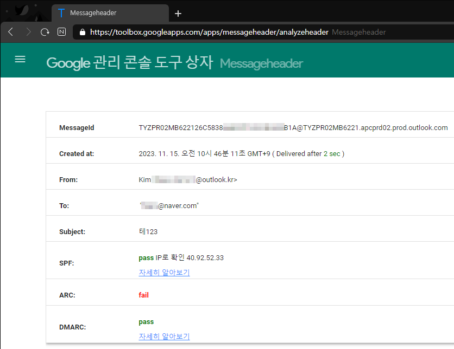Click the browser logo in top-left corner
454x349 pixels.
[22, 11]
